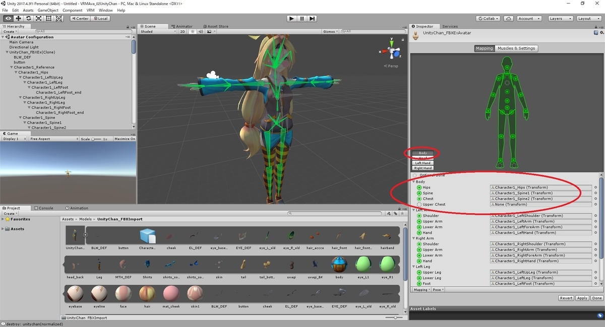Screen dimensions: 605x327
Task: Collapse the Avatar Configuration scene
Action: 3,37
